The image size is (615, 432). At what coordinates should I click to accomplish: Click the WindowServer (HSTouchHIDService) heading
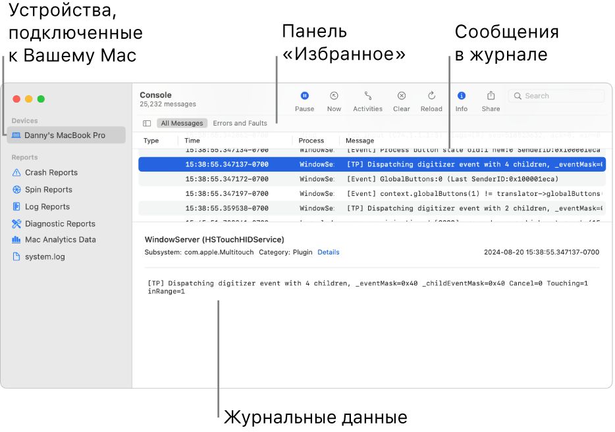click(x=214, y=240)
